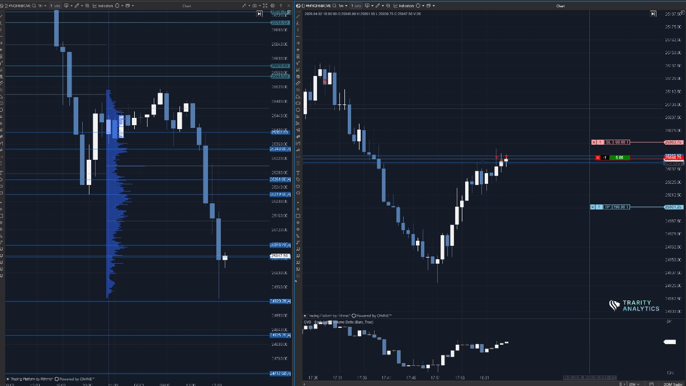The height and width of the screenshot is (386, 686).
Task: Click the SL label on stop-loss order
Action: pyautogui.click(x=609, y=142)
